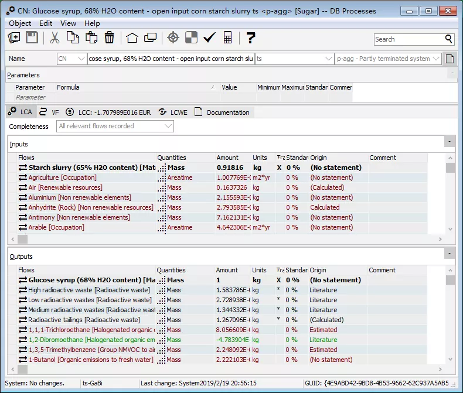Save the process with the floppy icon
The height and width of the screenshot is (393, 463).
(32, 37)
